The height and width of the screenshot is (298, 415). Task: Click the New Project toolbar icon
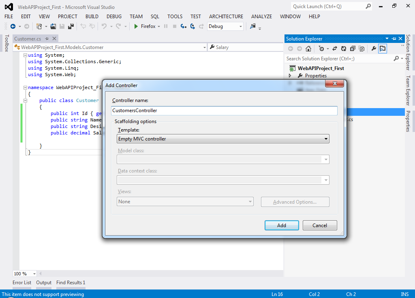pos(39,26)
